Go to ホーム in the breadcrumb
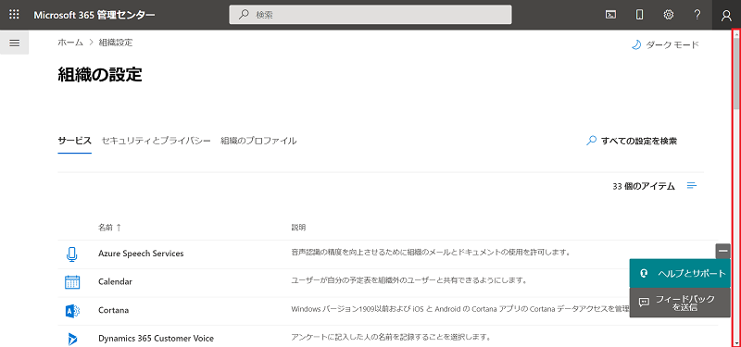 [70, 43]
